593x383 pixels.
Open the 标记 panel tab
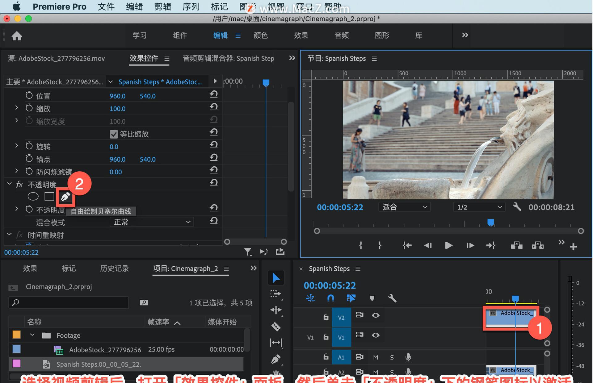pos(69,269)
